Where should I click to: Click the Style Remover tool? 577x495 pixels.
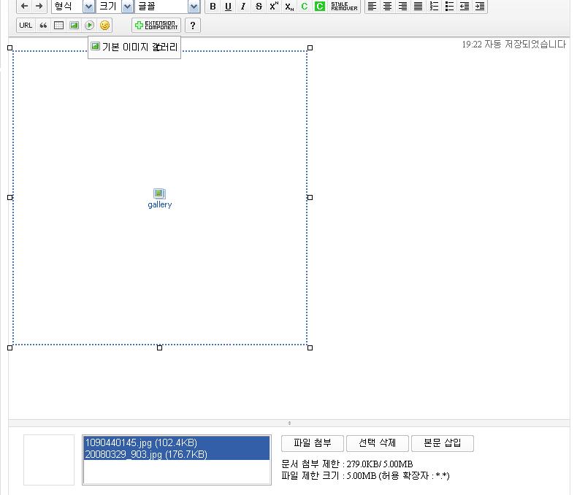344,7
